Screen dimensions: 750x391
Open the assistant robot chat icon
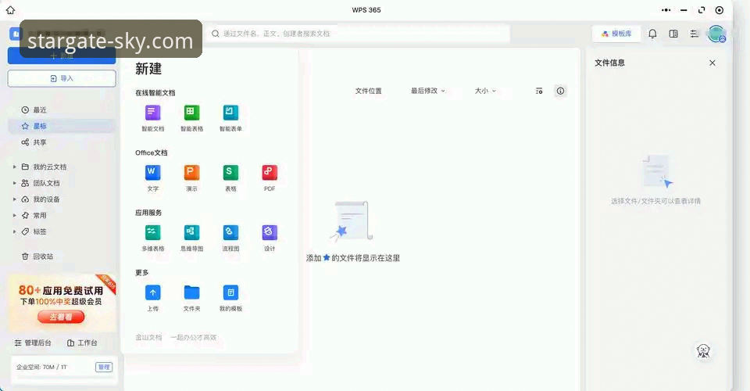tap(703, 351)
